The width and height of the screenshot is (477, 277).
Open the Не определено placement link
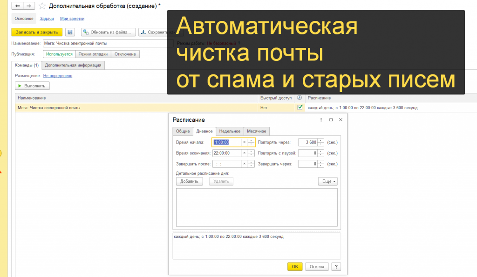(x=57, y=76)
